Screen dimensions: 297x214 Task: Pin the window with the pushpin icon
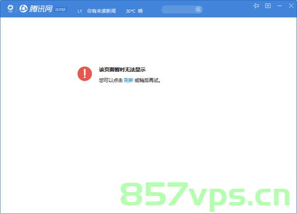point(256,6)
